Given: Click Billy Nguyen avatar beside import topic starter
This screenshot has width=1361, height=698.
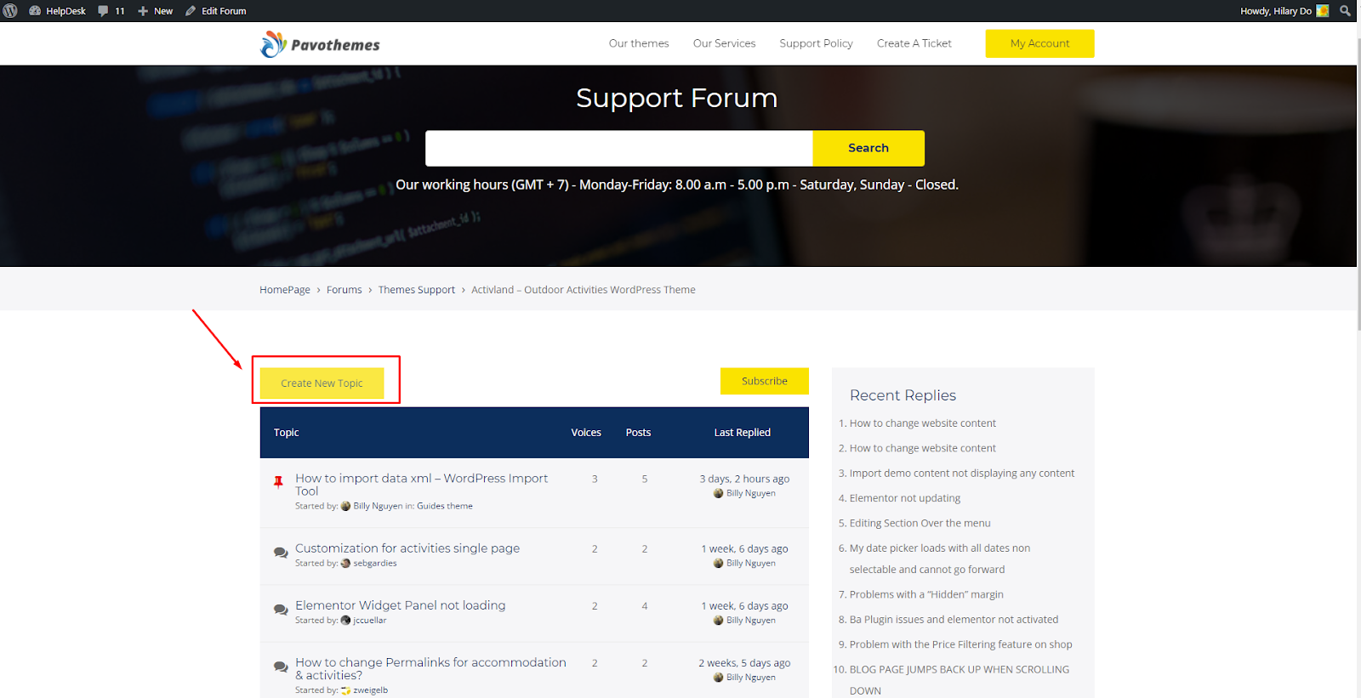Looking at the screenshot, I should tap(345, 506).
